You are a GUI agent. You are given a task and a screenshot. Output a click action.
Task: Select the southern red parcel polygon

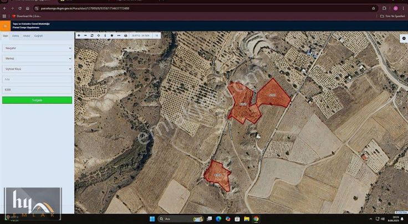point(218,175)
